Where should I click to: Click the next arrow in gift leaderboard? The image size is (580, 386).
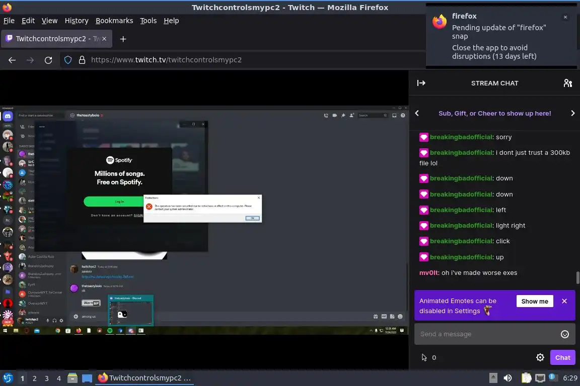[572, 114]
